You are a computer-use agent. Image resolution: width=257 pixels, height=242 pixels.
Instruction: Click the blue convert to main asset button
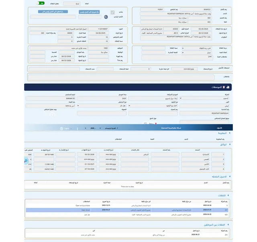pos(89,12)
